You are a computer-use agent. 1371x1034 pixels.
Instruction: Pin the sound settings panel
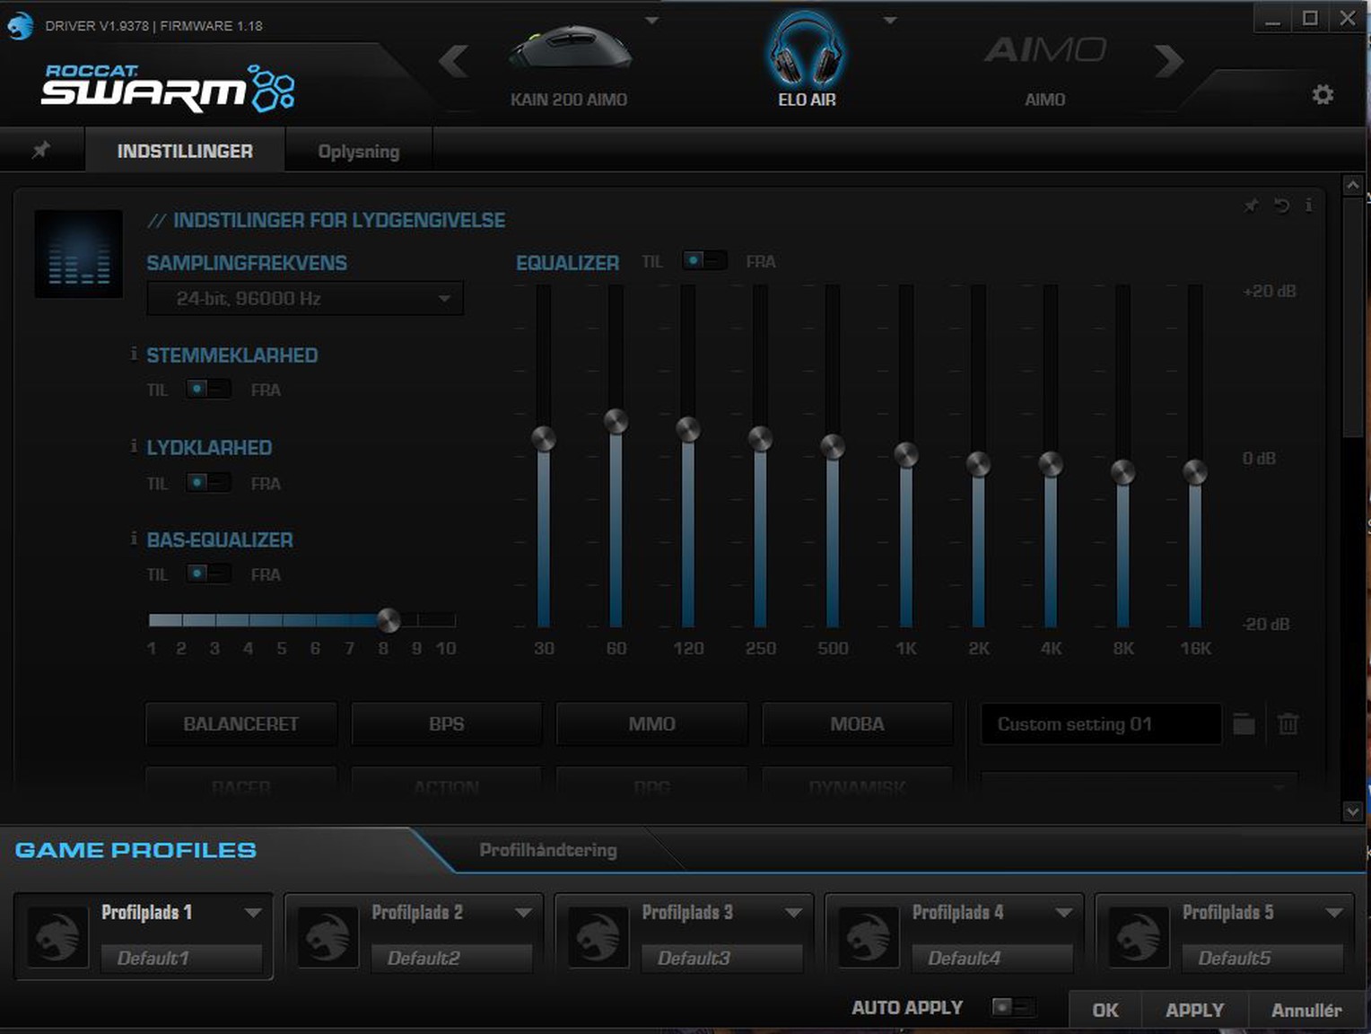tap(1251, 206)
